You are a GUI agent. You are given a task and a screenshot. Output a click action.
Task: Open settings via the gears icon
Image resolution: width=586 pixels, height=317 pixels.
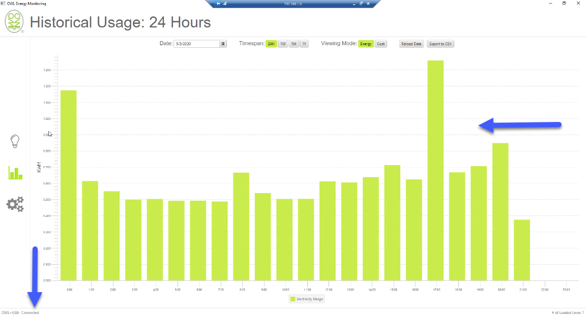pyautogui.click(x=15, y=204)
